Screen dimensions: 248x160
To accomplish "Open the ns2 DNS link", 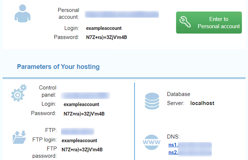I will coord(190,152).
